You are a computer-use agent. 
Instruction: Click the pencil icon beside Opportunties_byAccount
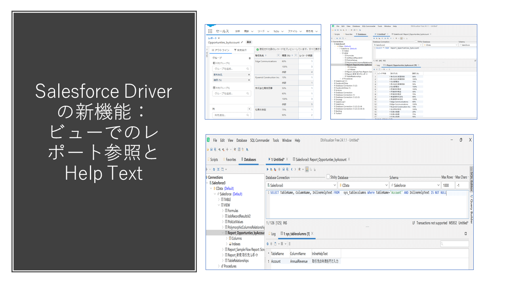242,42
